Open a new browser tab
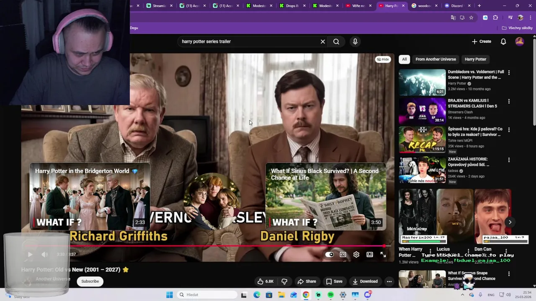536x301 pixels. [479, 6]
